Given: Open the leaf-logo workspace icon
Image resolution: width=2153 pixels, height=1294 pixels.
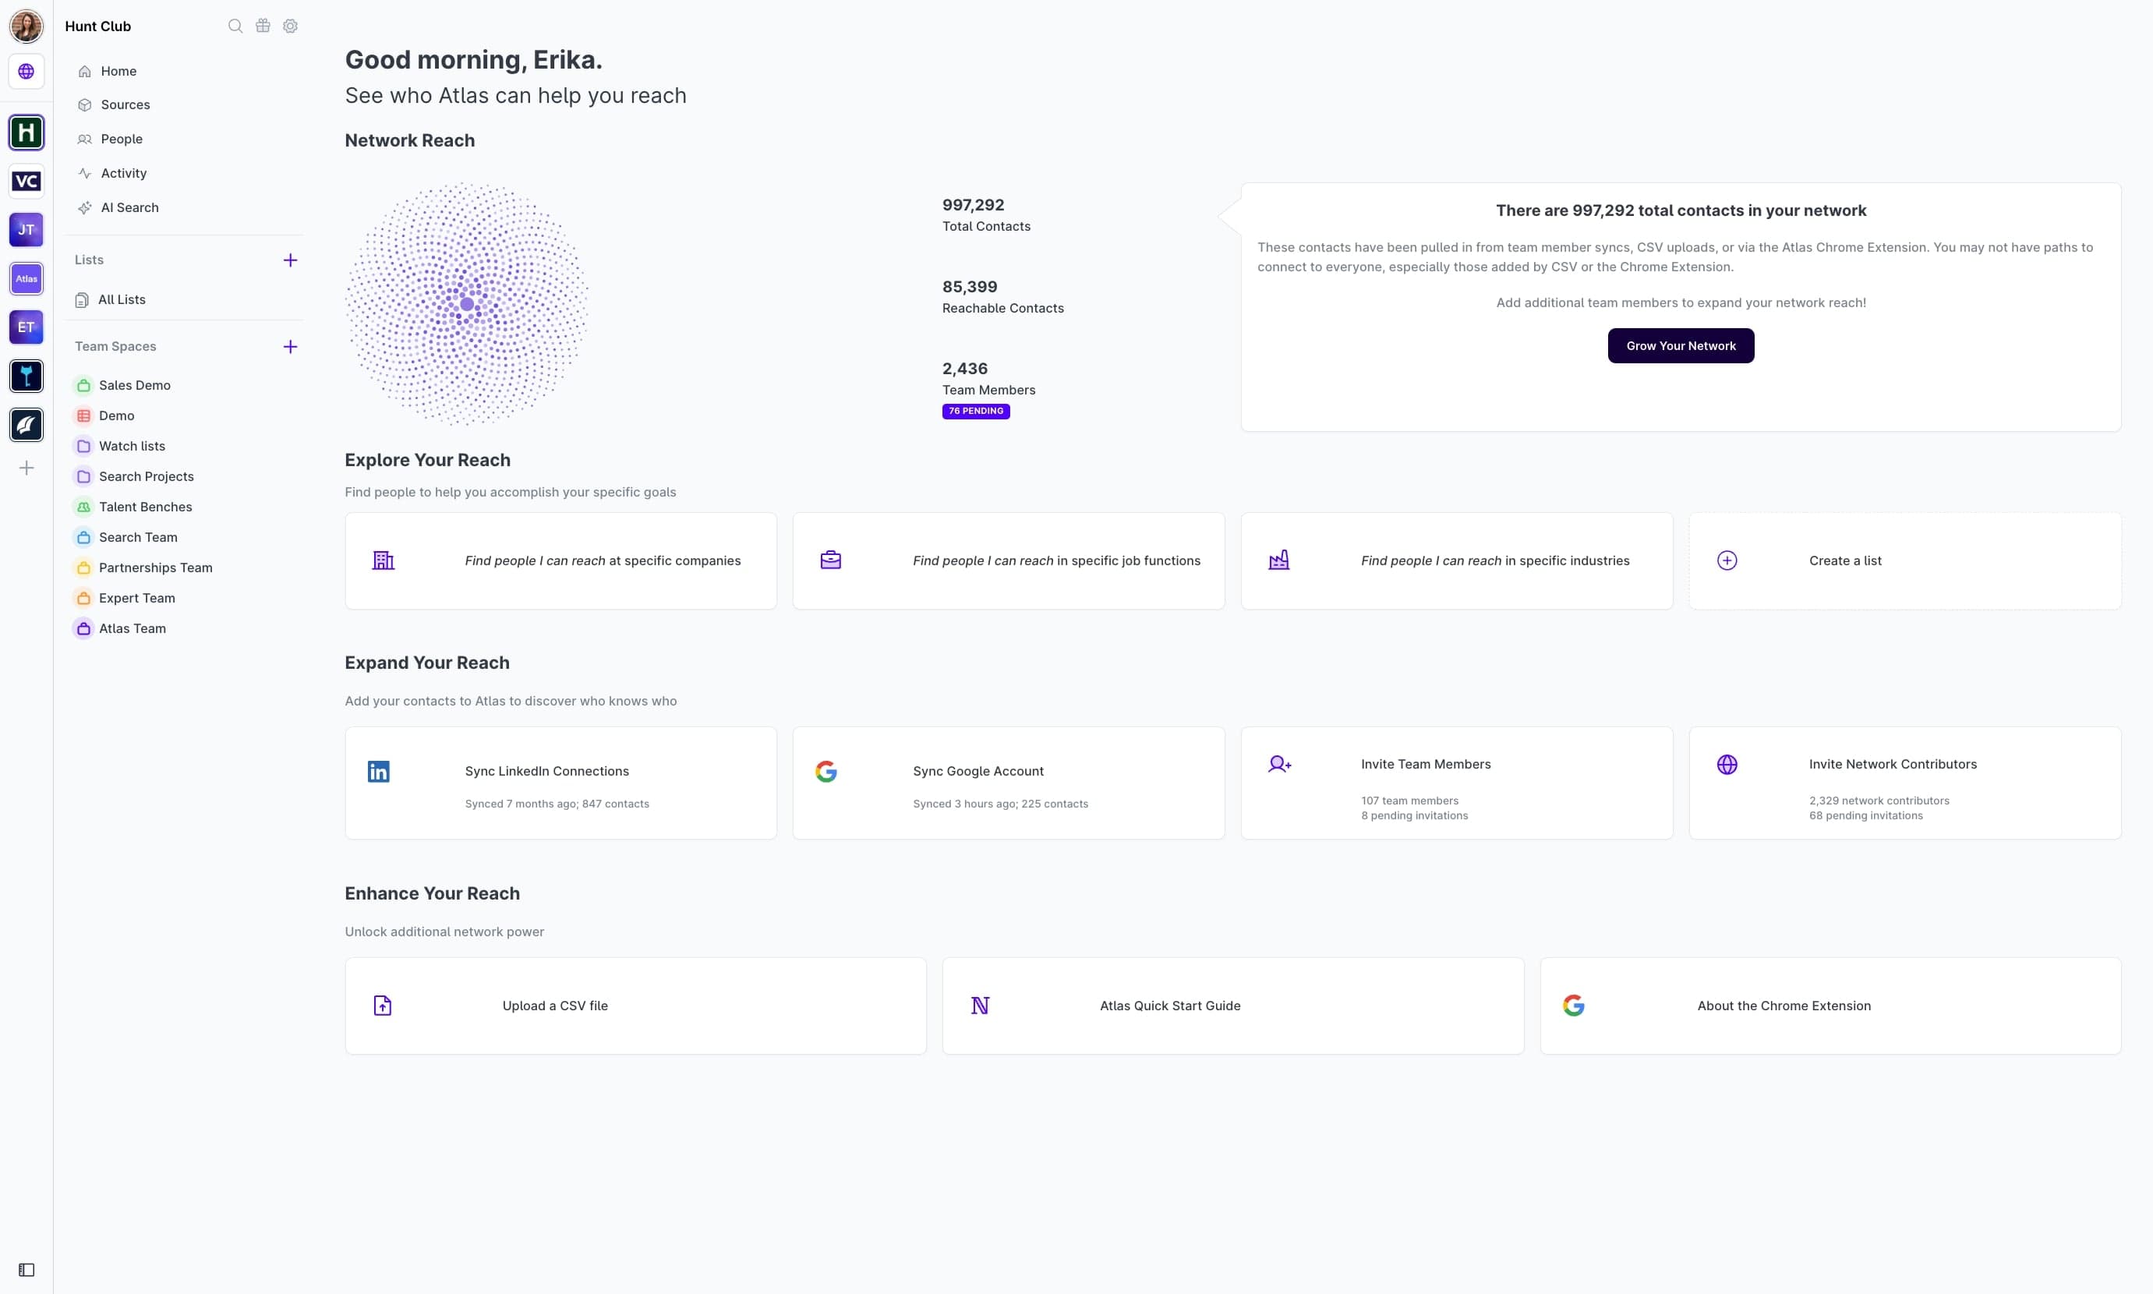Looking at the screenshot, I should [27, 426].
